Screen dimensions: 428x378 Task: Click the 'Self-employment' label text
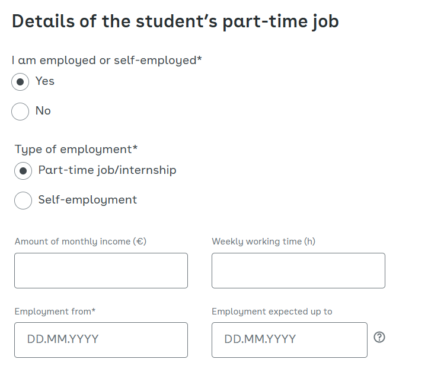[88, 200]
